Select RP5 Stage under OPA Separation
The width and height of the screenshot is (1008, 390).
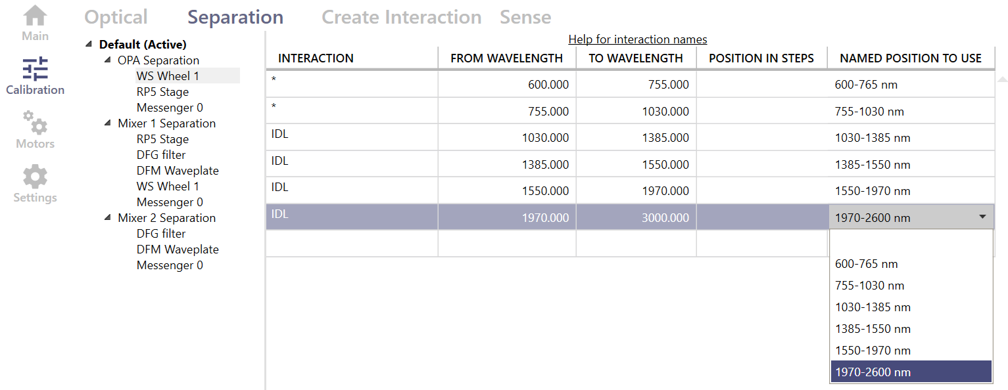[x=162, y=92]
